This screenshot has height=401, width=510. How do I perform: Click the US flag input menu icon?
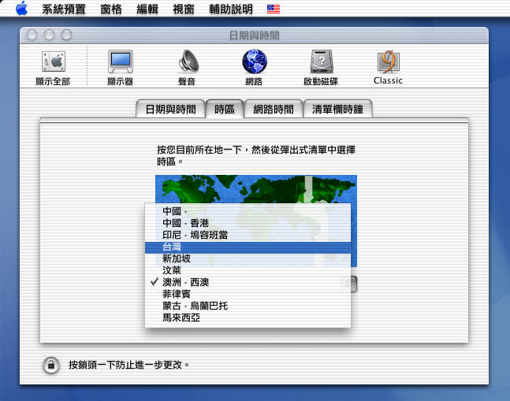(274, 9)
